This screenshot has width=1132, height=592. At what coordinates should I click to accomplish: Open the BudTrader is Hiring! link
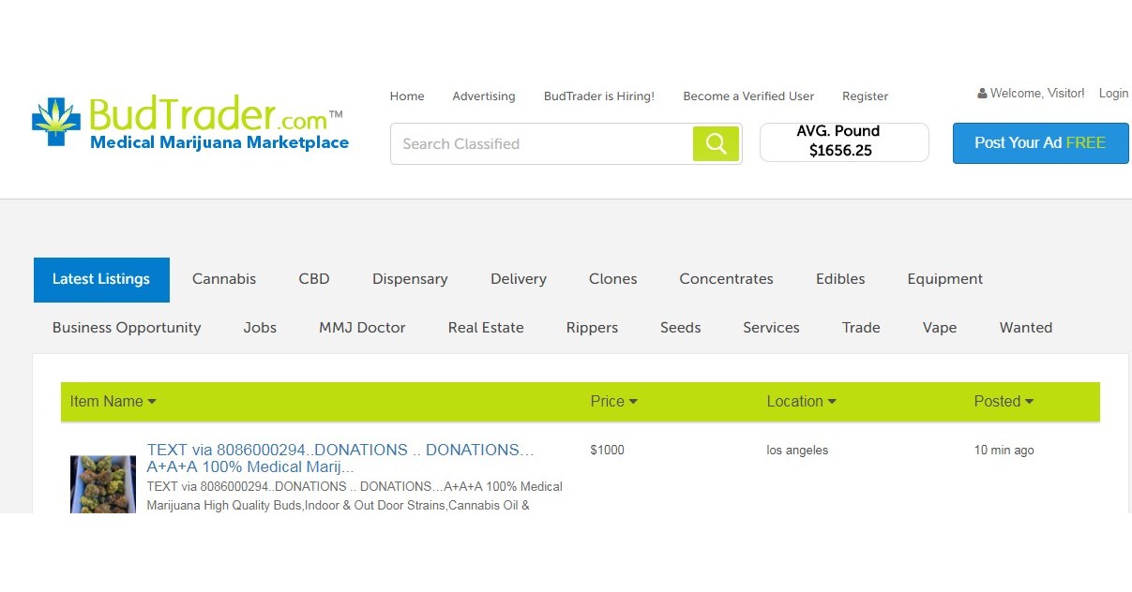coord(598,96)
